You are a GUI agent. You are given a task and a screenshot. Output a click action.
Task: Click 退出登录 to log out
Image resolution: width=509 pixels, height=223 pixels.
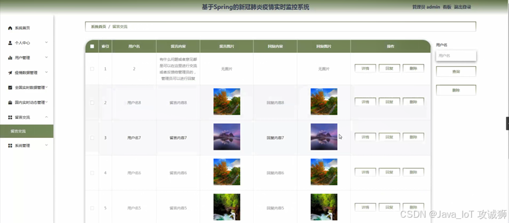(463, 7)
